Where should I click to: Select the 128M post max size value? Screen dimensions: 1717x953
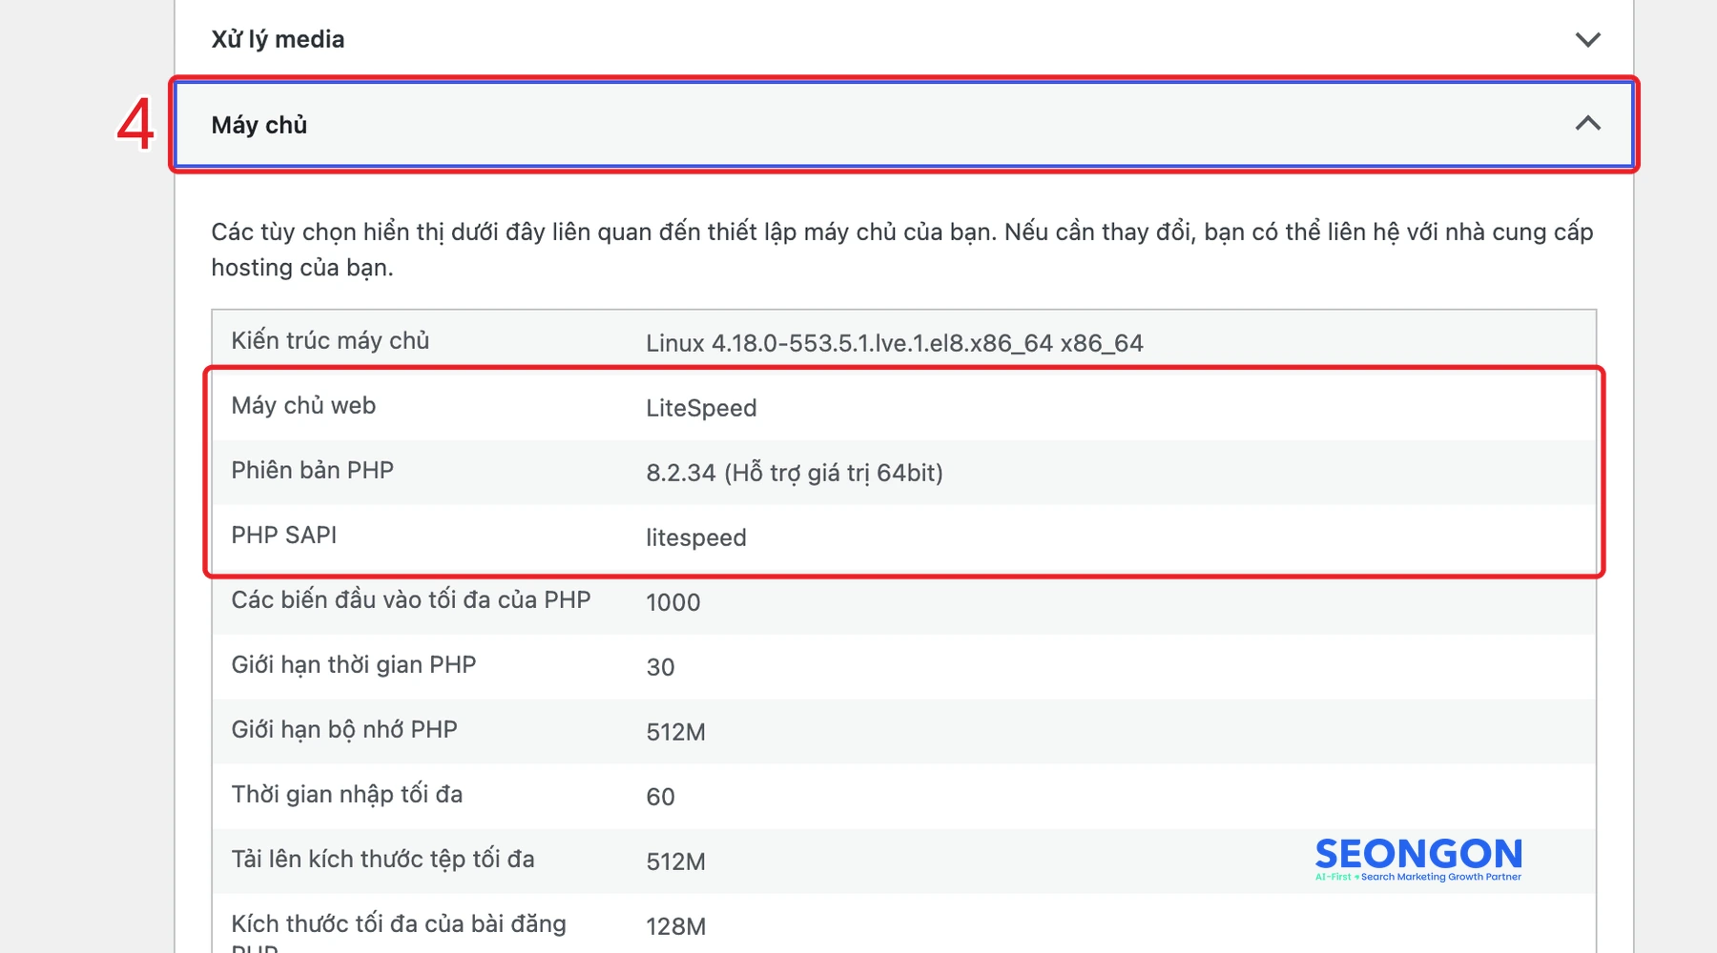coord(675,926)
